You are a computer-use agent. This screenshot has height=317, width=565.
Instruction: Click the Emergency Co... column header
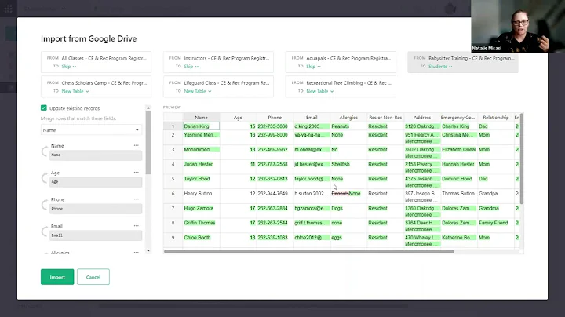click(x=459, y=118)
